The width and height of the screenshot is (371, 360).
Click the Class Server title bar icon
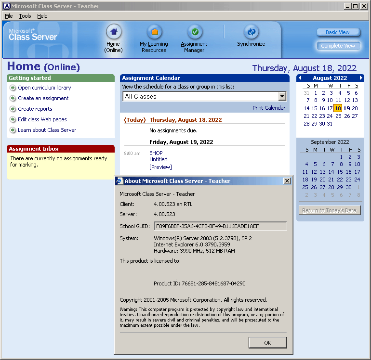[7, 6]
